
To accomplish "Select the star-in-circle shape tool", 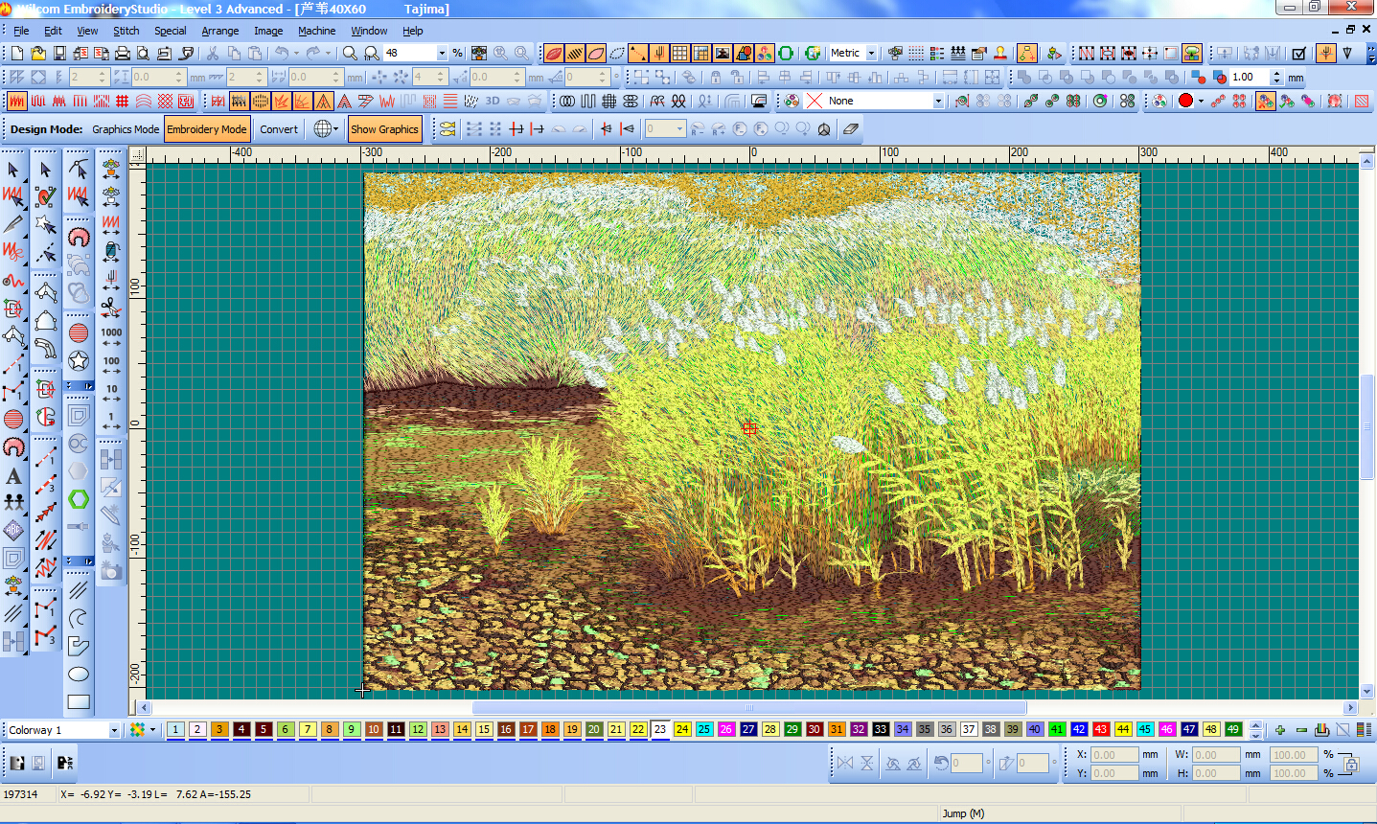I will (79, 360).
